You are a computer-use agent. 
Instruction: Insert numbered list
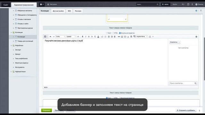pos(102,37)
